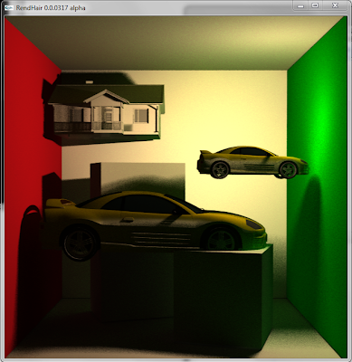This screenshot has width=352, height=362.
Task: Close the RendHair window
Action: [335, 5]
